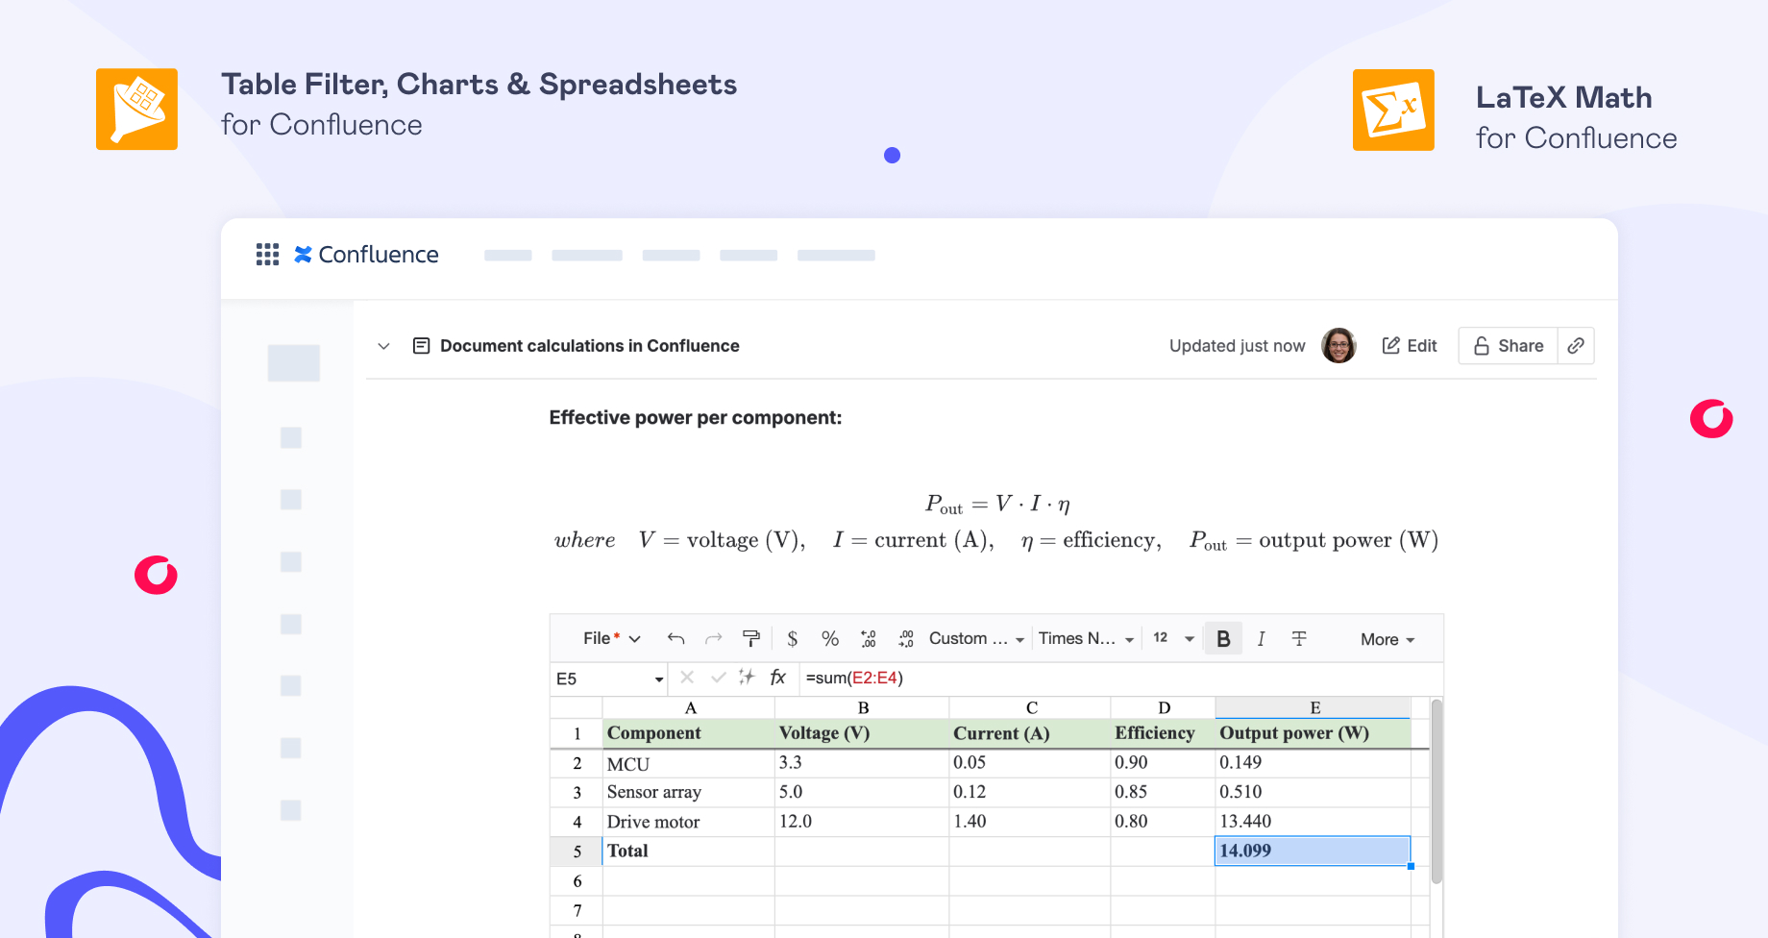Open the Confluence app switcher grid
The width and height of the screenshot is (1768, 938).
(267, 255)
